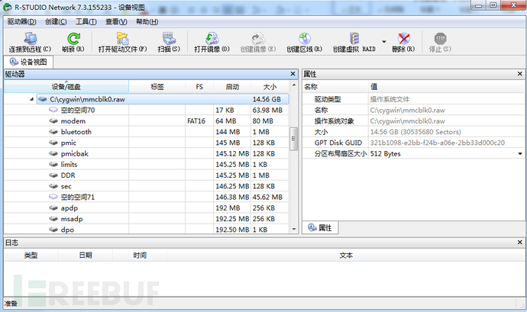Sort by the 启动 column header
The image size is (527, 312).
coord(232,87)
